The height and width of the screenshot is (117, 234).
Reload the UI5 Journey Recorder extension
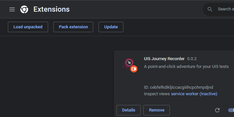pyautogui.click(x=217, y=110)
